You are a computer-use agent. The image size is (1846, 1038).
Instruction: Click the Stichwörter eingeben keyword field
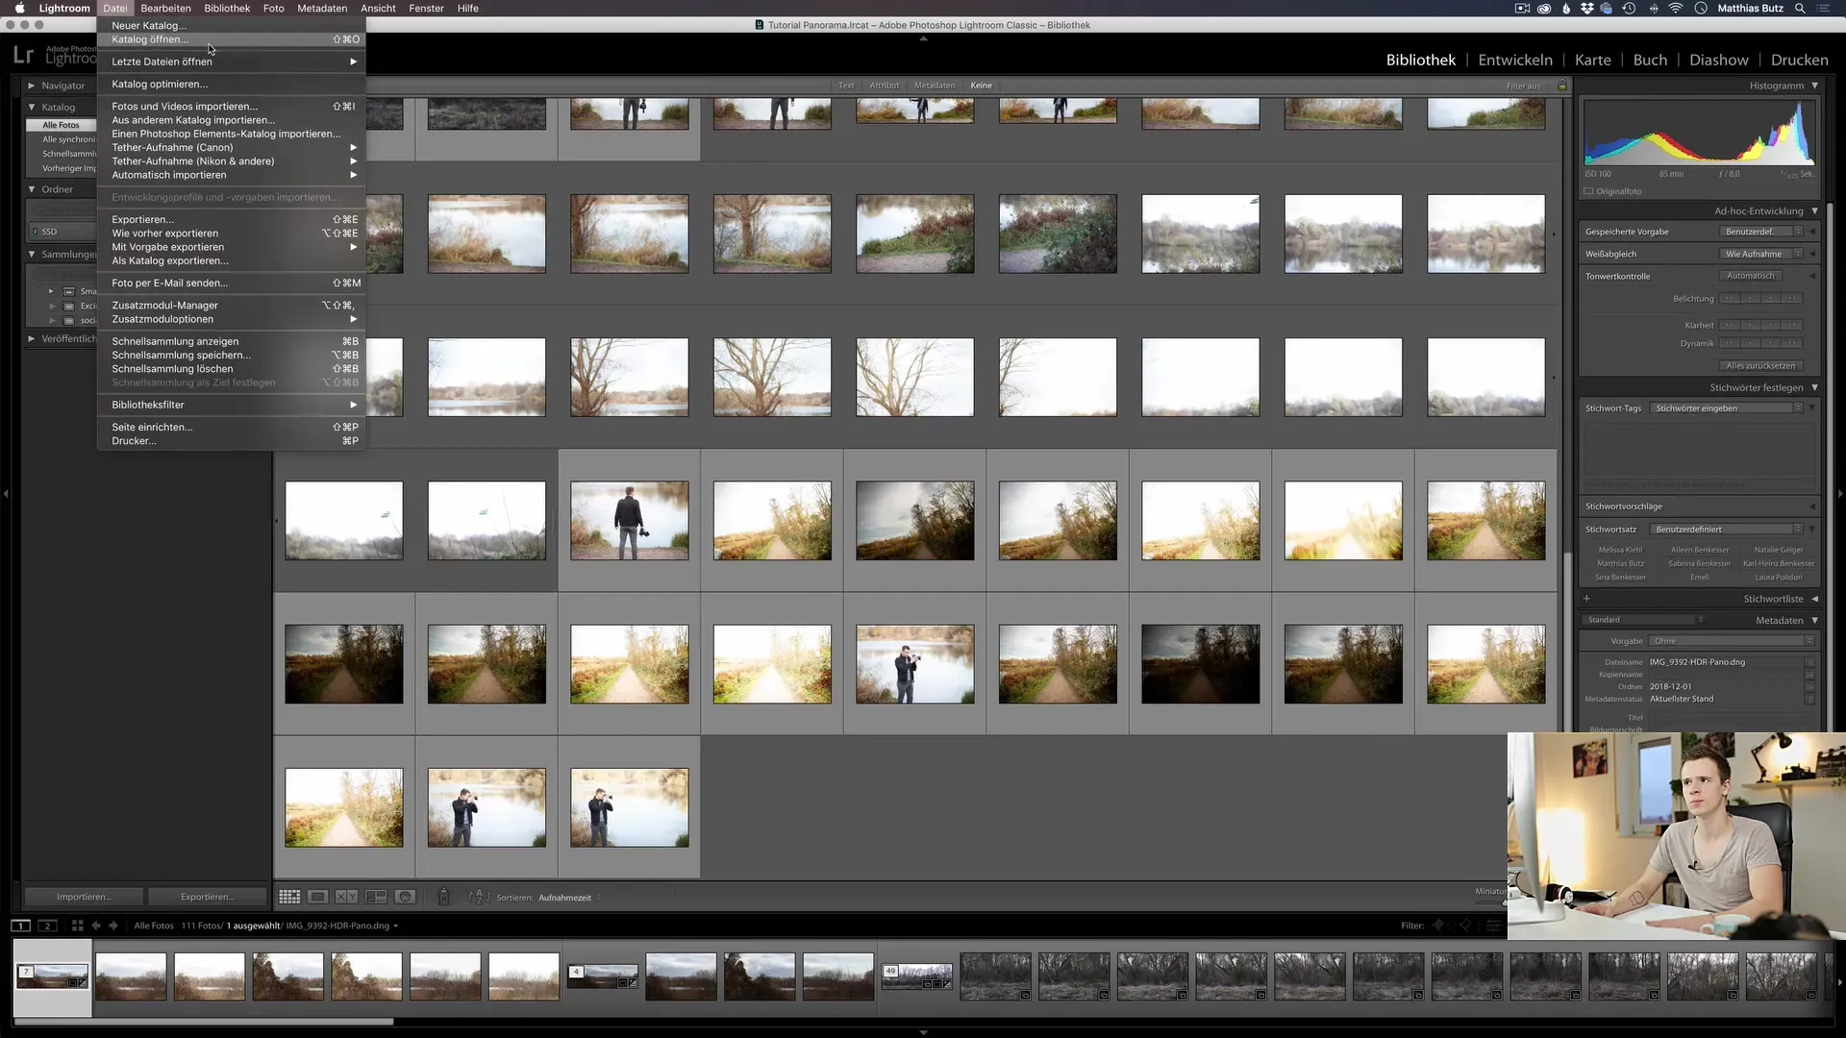(1726, 408)
